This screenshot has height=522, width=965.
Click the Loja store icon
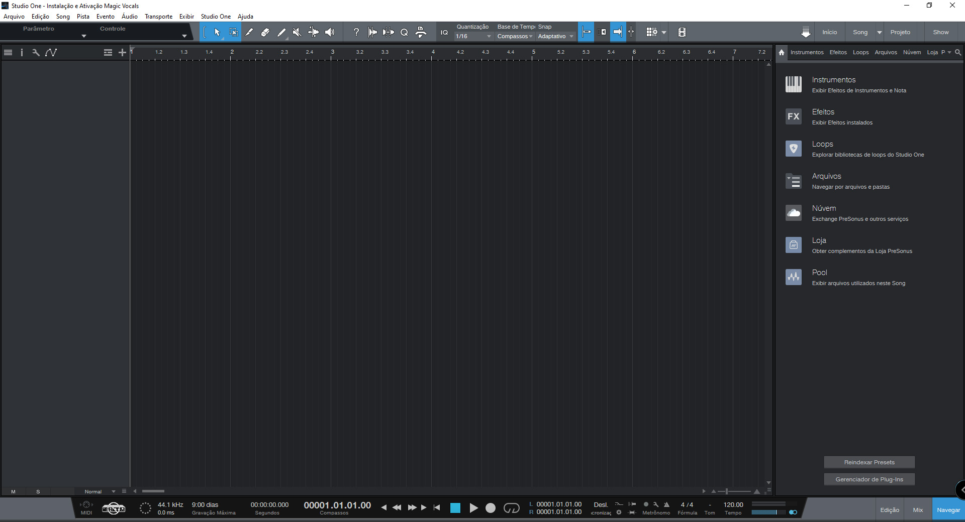[x=794, y=245]
